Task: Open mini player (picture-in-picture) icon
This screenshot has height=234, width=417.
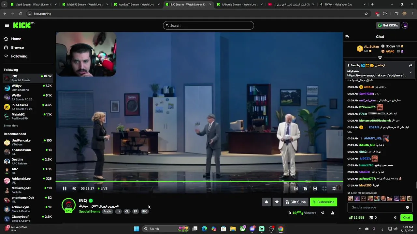Action: (x=296, y=188)
